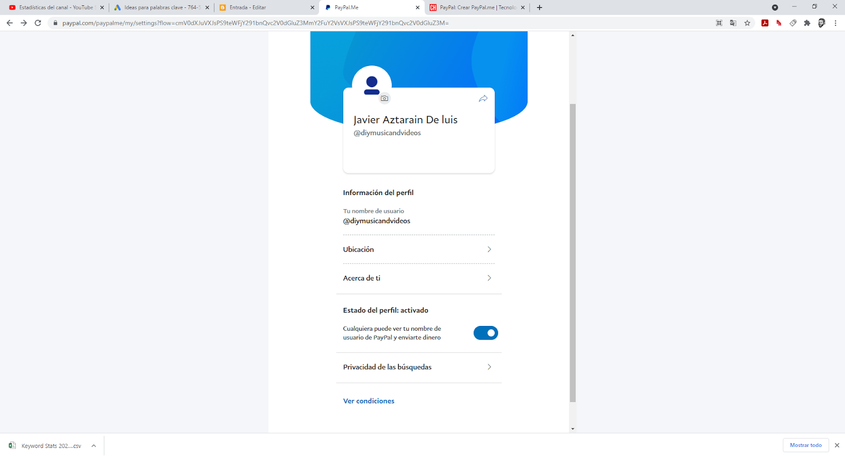Open the Ubicación setting
Screen dimensions: 845x458
pos(419,249)
